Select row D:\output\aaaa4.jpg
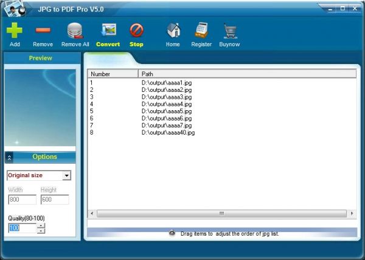Screen dimensions: 365x260 [x=167, y=104]
